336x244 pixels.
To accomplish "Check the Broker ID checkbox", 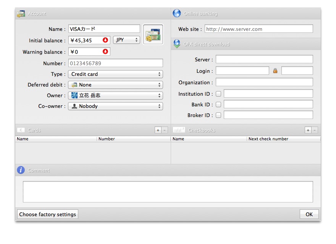I will [218, 115].
